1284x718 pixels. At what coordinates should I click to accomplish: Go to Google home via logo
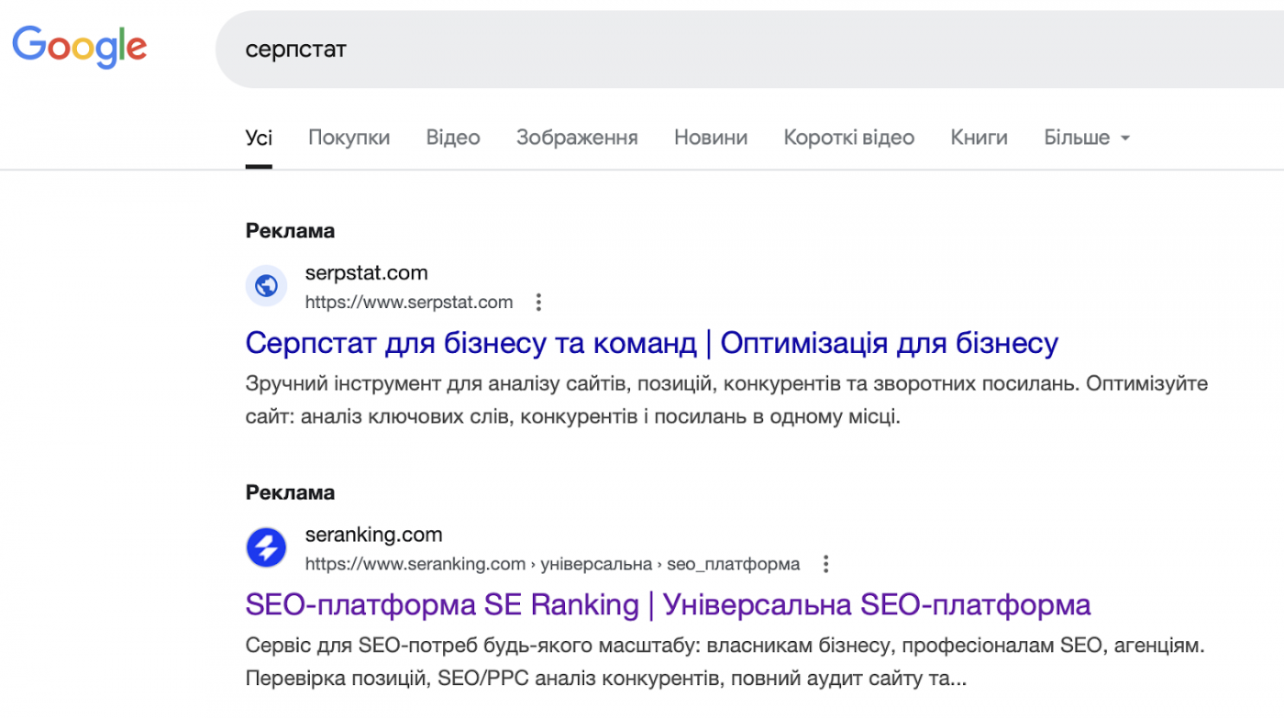coord(80,48)
